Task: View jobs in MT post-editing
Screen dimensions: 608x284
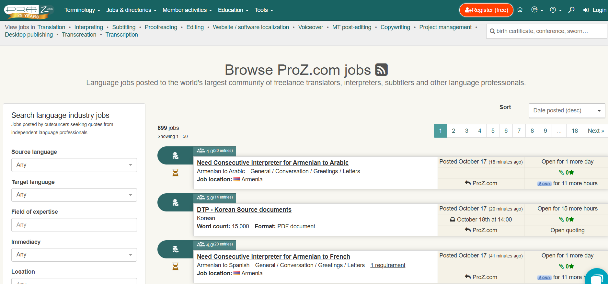Action: click(352, 27)
